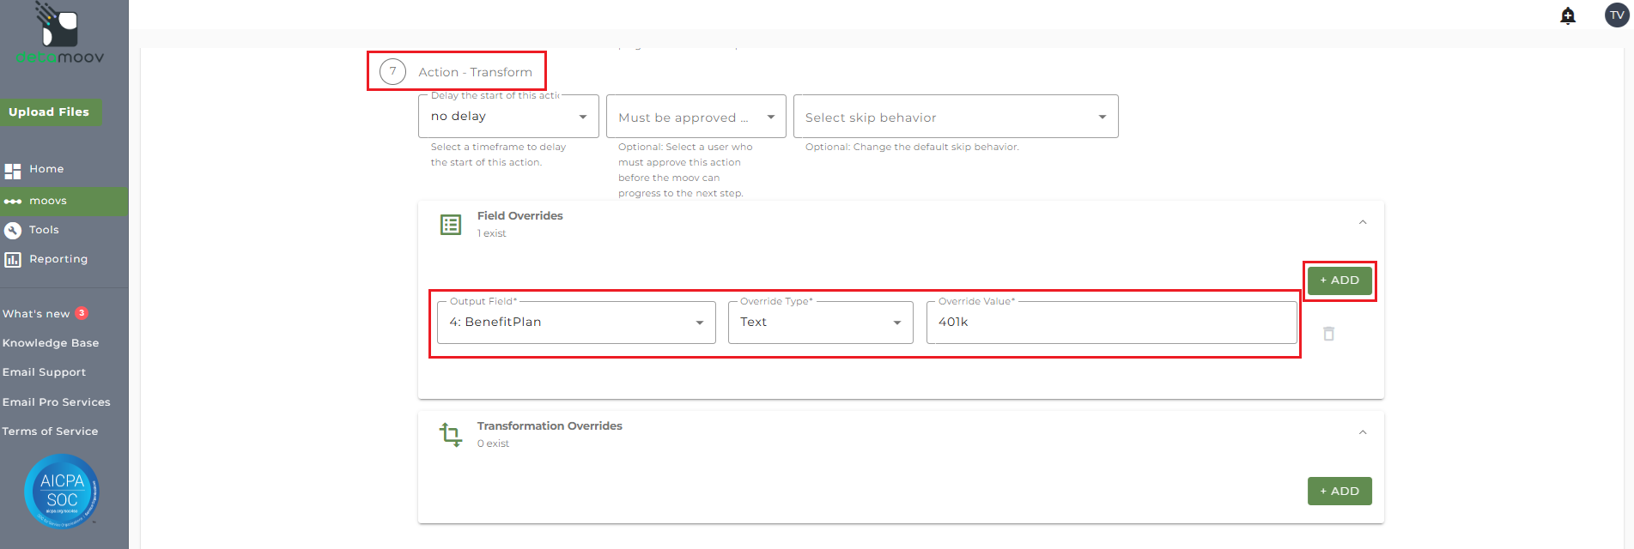Click the datamoov logo
Image resolution: width=1634 pixels, height=549 pixels.
[x=60, y=34]
